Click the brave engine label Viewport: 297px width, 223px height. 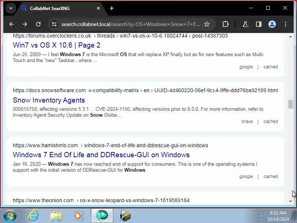pyautogui.click(x=247, y=122)
